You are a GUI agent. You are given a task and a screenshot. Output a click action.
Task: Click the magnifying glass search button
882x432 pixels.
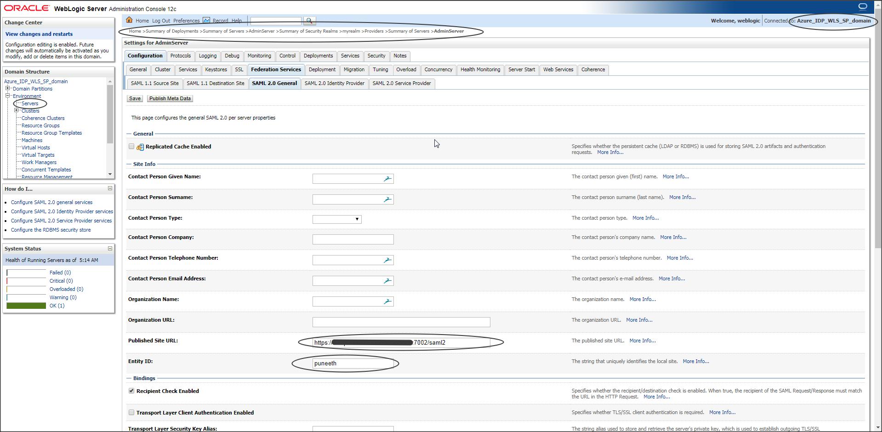pos(309,21)
